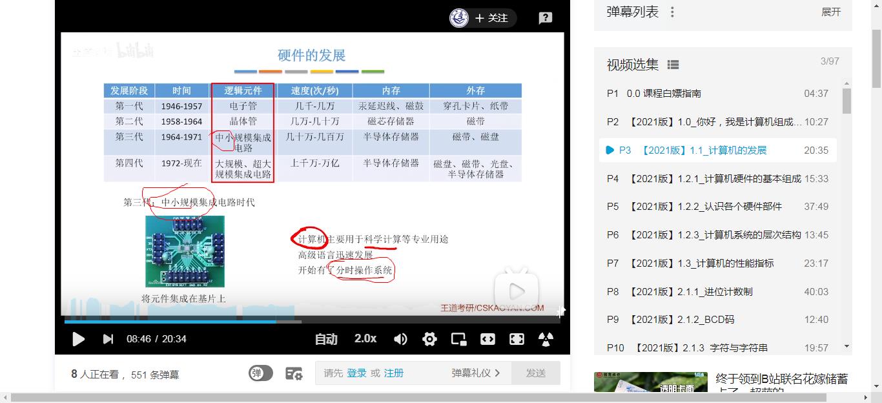Select P5 1.2.2 认识各个硬件部件
Viewport: 882px width, 403px height.
pos(717,207)
